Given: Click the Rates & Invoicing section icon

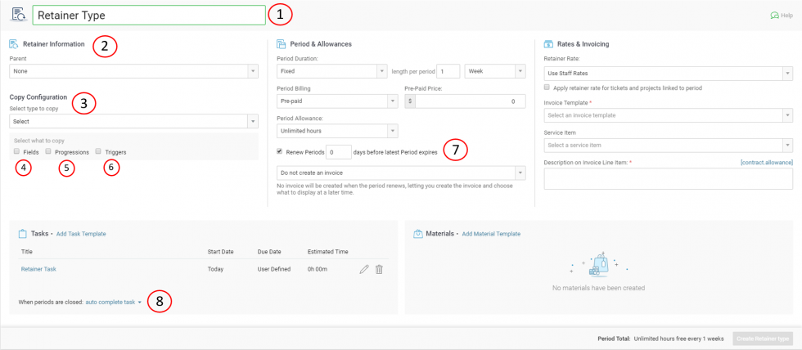Looking at the screenshot, I should [548, 44].
